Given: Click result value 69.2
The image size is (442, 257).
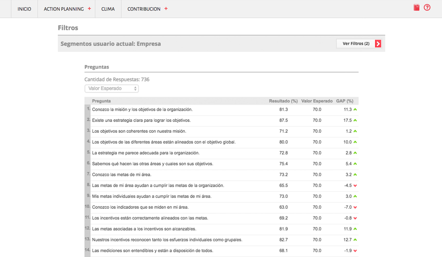Looking at the screenshot, I should point(283,218).
